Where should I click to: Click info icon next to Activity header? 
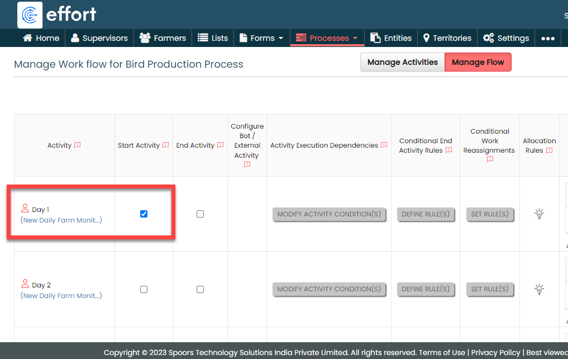(77, 145)
